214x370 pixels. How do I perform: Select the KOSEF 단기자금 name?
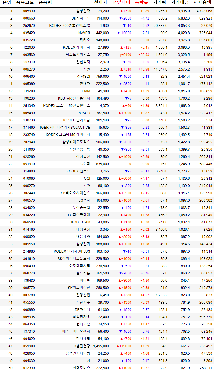click(x=77, y=120)
